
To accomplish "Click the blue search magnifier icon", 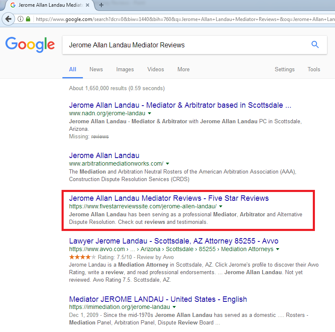I will pos(315,45).
